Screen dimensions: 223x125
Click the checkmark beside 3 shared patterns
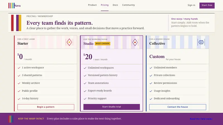[x=19, y=76]
